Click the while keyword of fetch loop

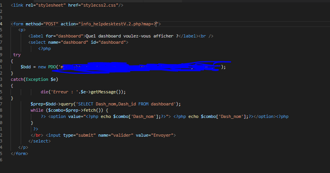pyautogui.click(x=37, y=110)
